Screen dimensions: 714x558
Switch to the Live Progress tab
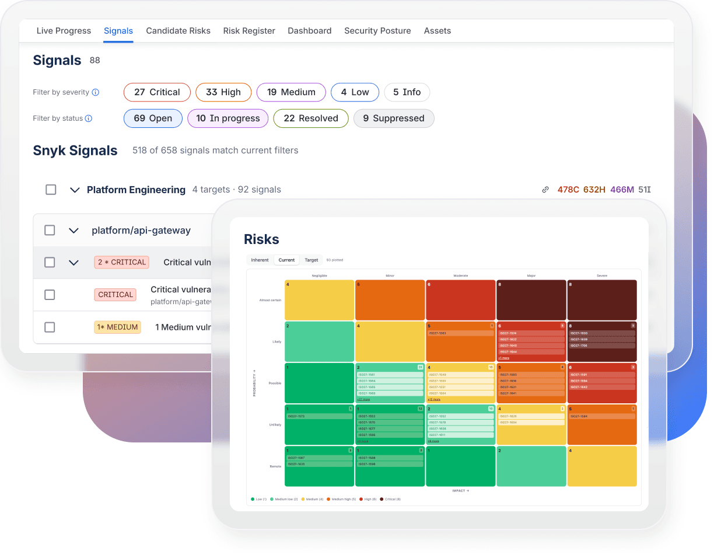(x=64, y=31)
